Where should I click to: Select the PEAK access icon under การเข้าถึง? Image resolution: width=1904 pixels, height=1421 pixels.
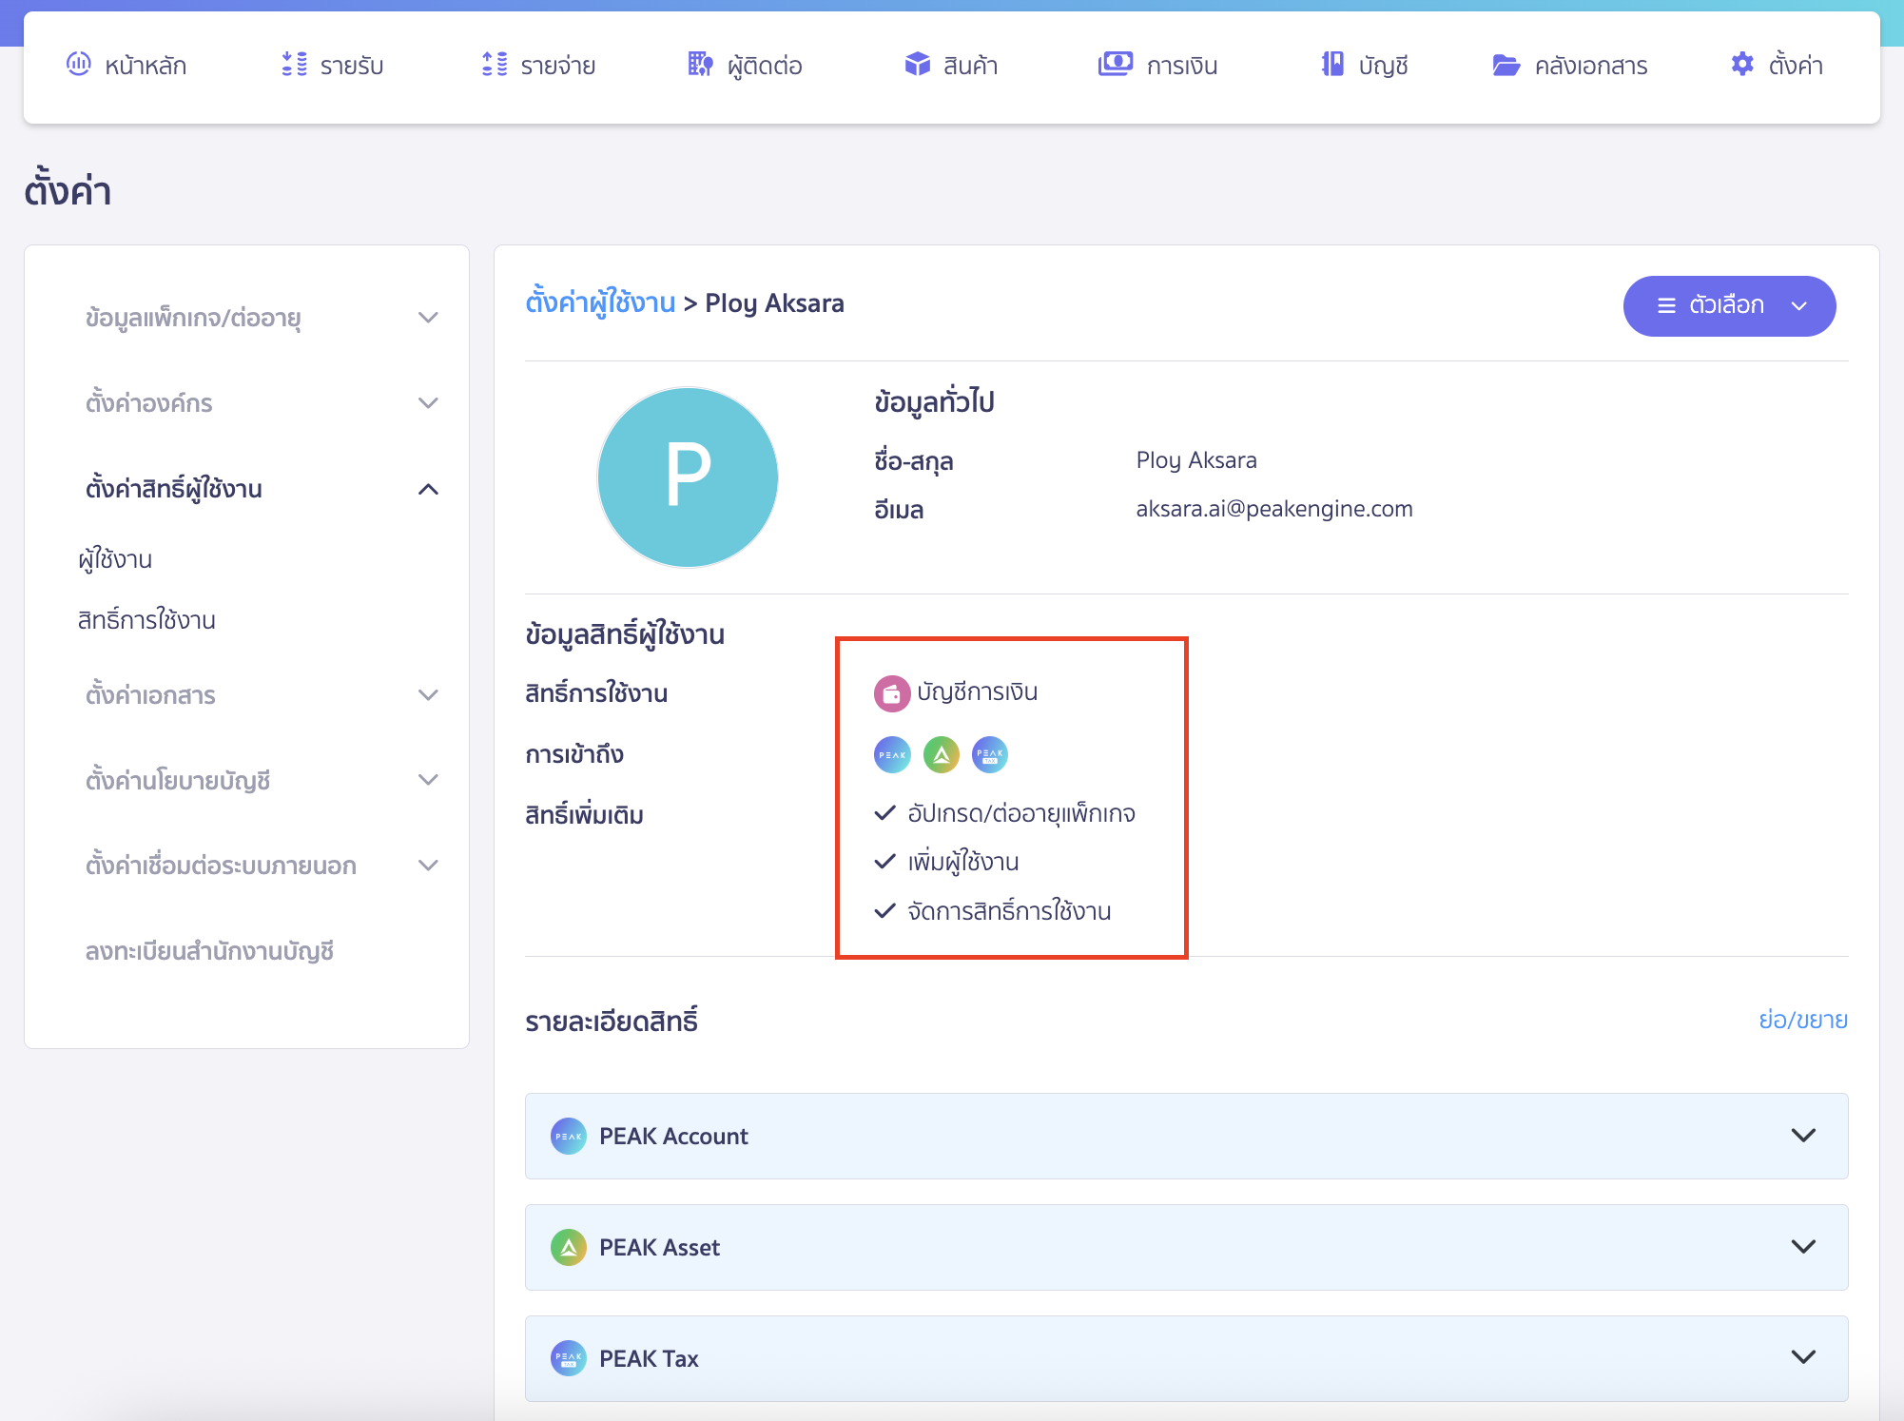pyautogui.click(x=891, y=754)
